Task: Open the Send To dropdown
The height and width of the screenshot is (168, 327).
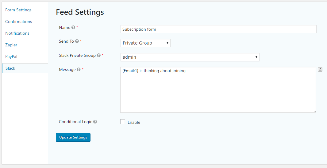Action: 145,43
